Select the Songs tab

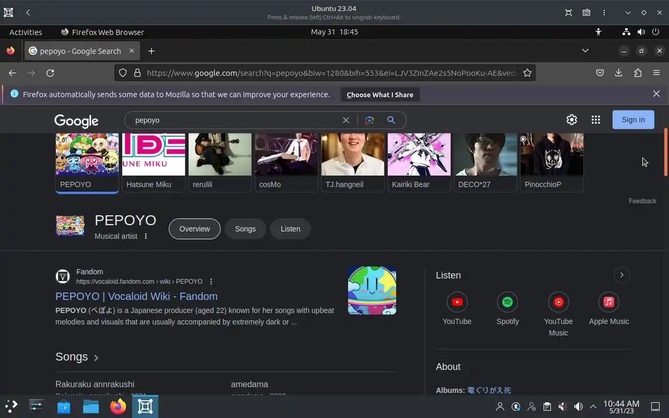pyautogui.click(x=245, y=229)
